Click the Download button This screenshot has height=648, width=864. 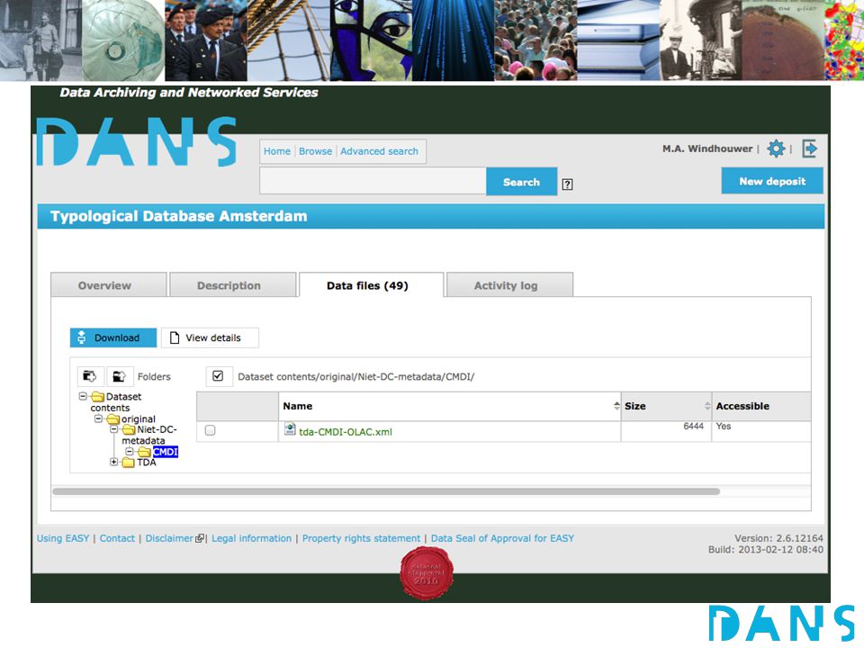(113, 337)
